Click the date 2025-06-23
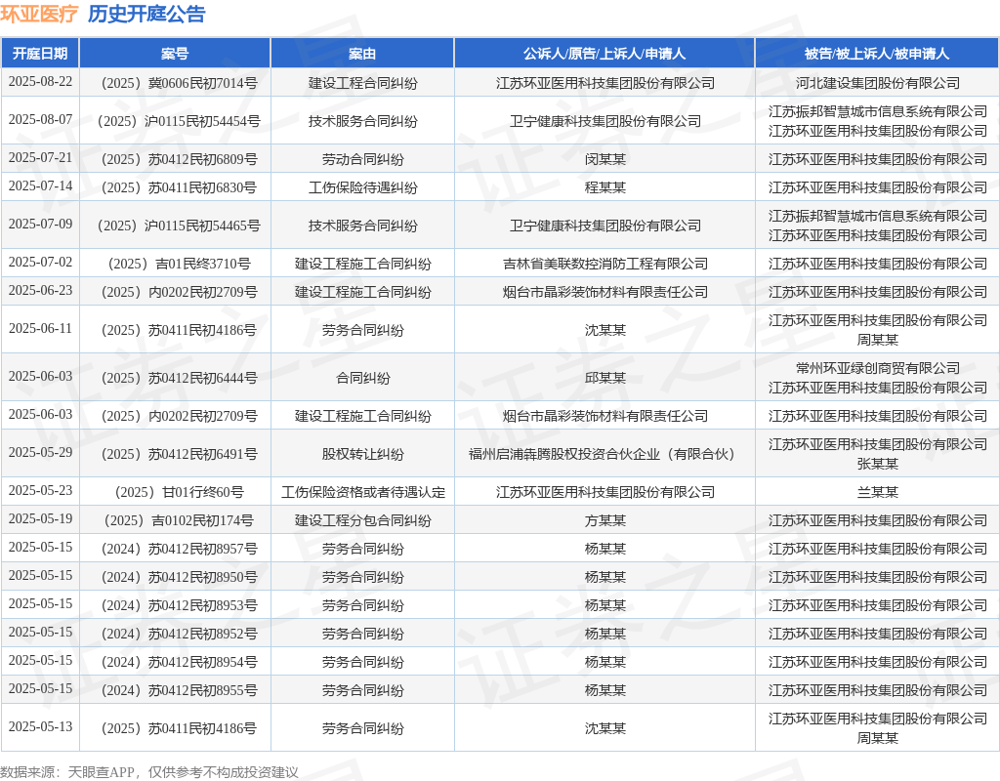This screenshot has width=1000, height=781. pos(40,290)
